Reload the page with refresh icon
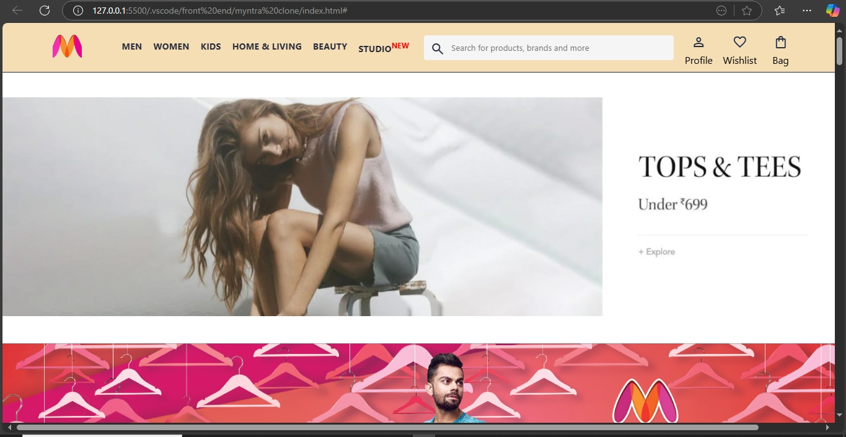The height and width of the screenshot is (437, 846). [x=45, y=11]
